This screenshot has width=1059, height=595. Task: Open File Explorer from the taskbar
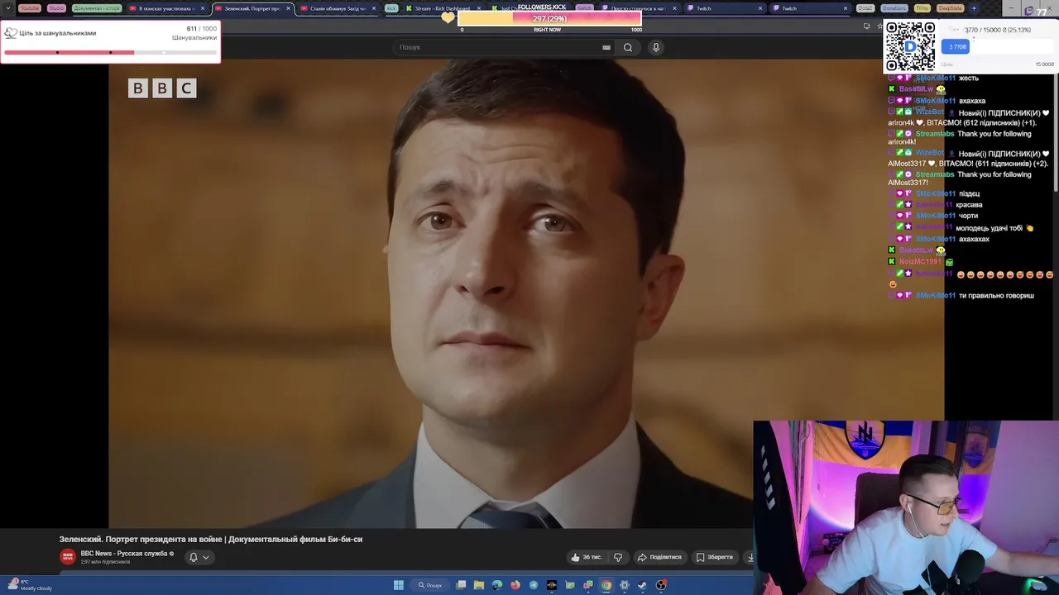(x=479, y=585)
